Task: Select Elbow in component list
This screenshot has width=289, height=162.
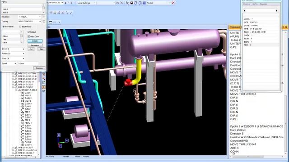Action: (x=5, y=36)
